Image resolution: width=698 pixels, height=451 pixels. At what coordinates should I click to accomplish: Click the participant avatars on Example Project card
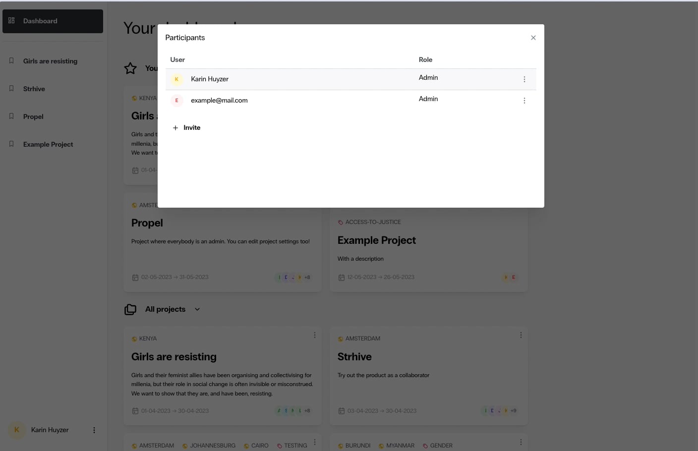point(510,278)
